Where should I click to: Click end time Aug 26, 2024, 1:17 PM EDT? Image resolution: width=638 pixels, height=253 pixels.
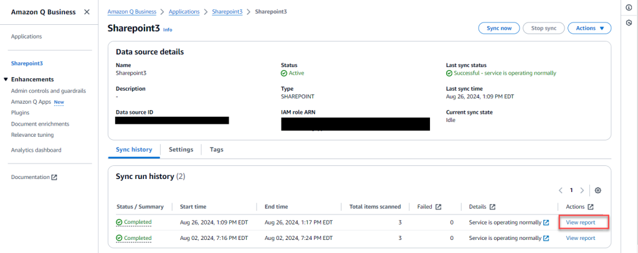(298, 223)
